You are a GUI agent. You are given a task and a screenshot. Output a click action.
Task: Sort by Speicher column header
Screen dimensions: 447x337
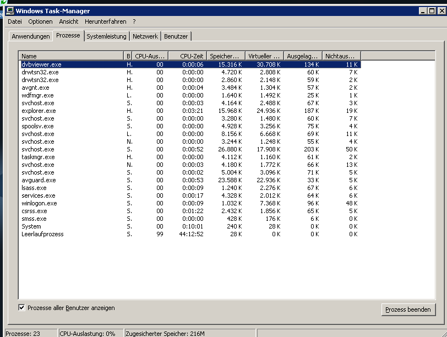[x=226, y=56]
